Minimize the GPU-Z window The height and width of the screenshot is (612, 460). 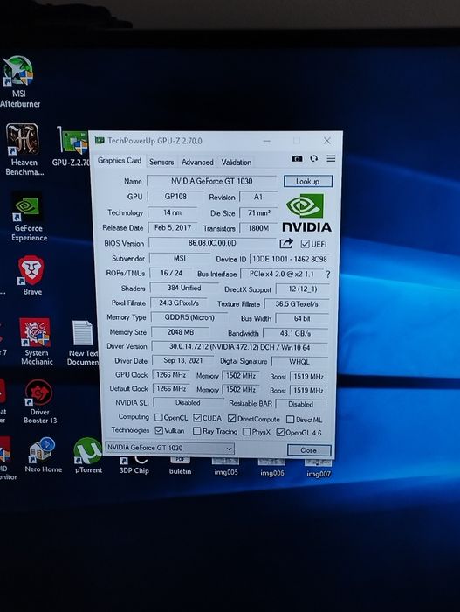[266, 141]
